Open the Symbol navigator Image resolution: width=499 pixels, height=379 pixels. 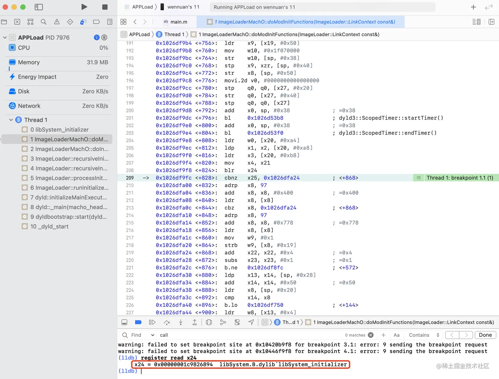pos(30,22)
